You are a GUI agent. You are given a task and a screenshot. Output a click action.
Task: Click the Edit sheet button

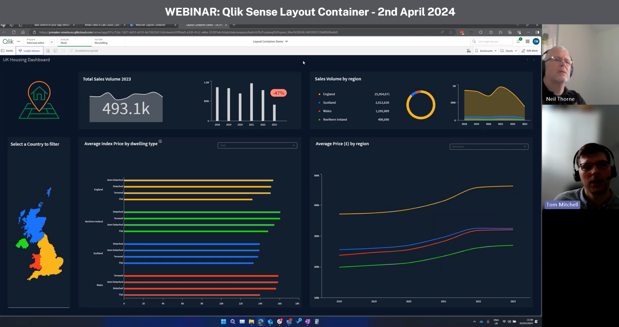pos(530,51)
